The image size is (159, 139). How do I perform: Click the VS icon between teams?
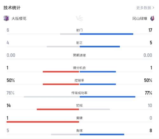pos(79,19)
